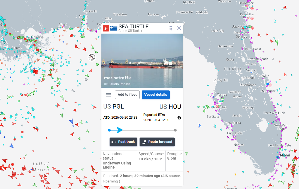Click the Tampa city label on map
The height and width of the screenshot is (189, 299).
[222, 95]
